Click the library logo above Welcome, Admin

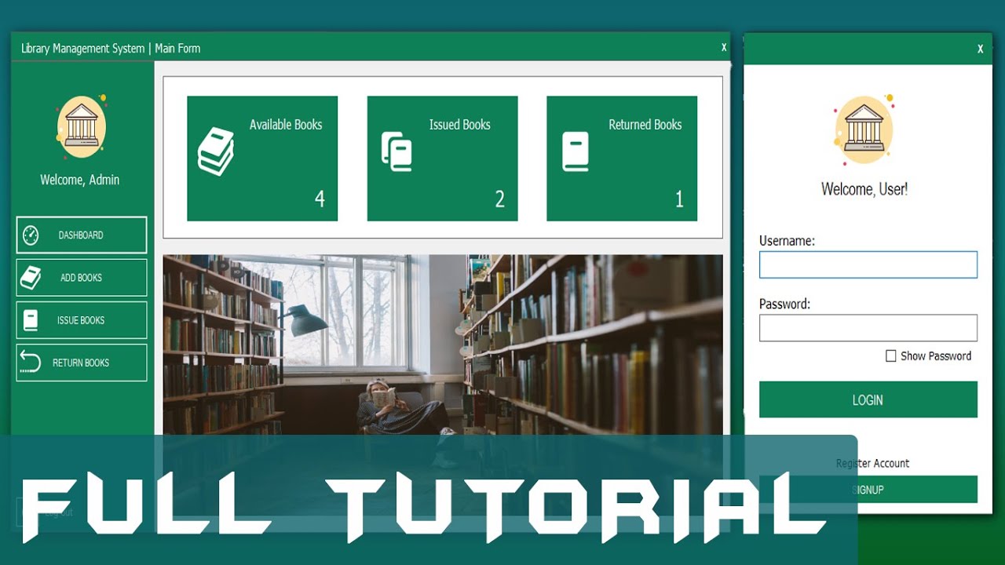pos(82,127)
